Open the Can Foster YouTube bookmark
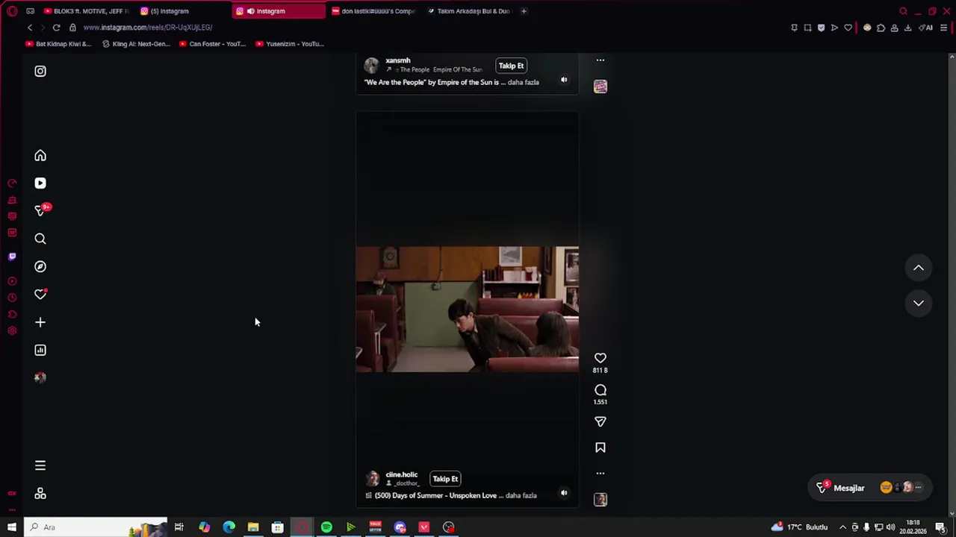Screen dimensions: 956x537 click(212, 44)
